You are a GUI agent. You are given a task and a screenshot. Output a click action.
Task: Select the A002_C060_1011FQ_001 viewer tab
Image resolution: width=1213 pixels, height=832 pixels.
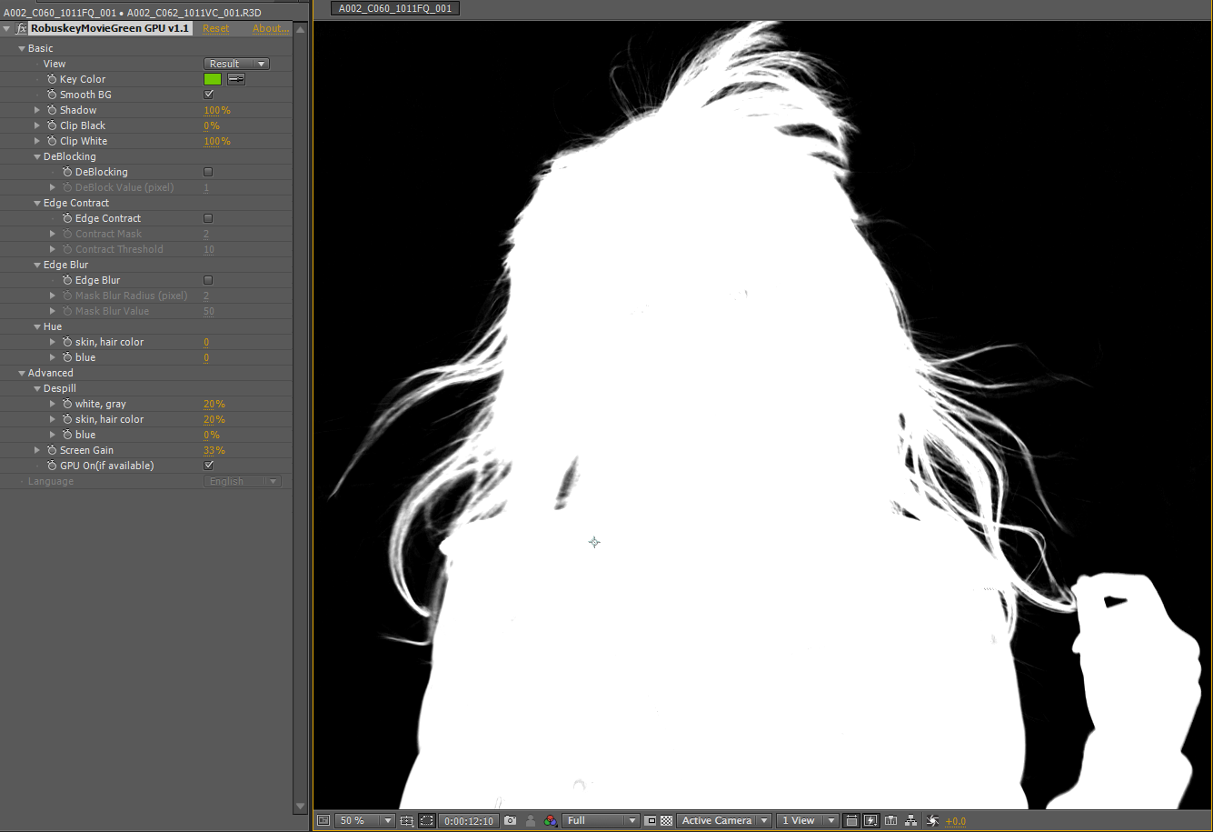pyautogui.click(x=394, y=8)
